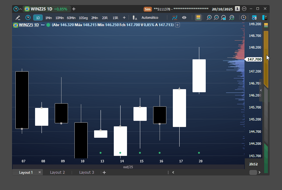
Task: Open the title bar clock link icon
Action: coord(16,9)
